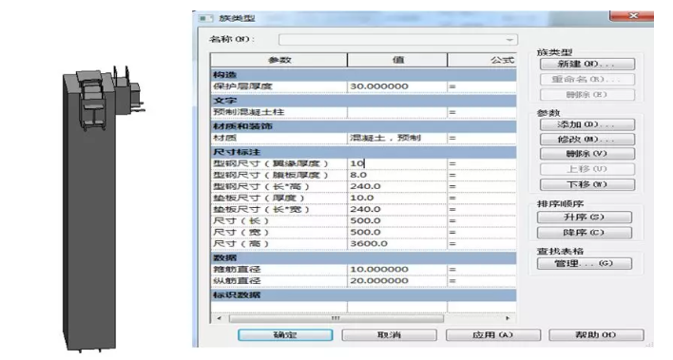
Task: Click the horizontal scrollbar thumb
Action: click(336, 319)
